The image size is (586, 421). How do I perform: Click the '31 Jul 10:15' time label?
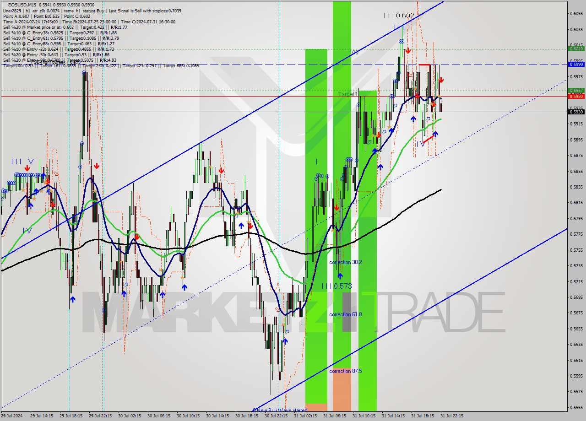click(x=365, y=416)
